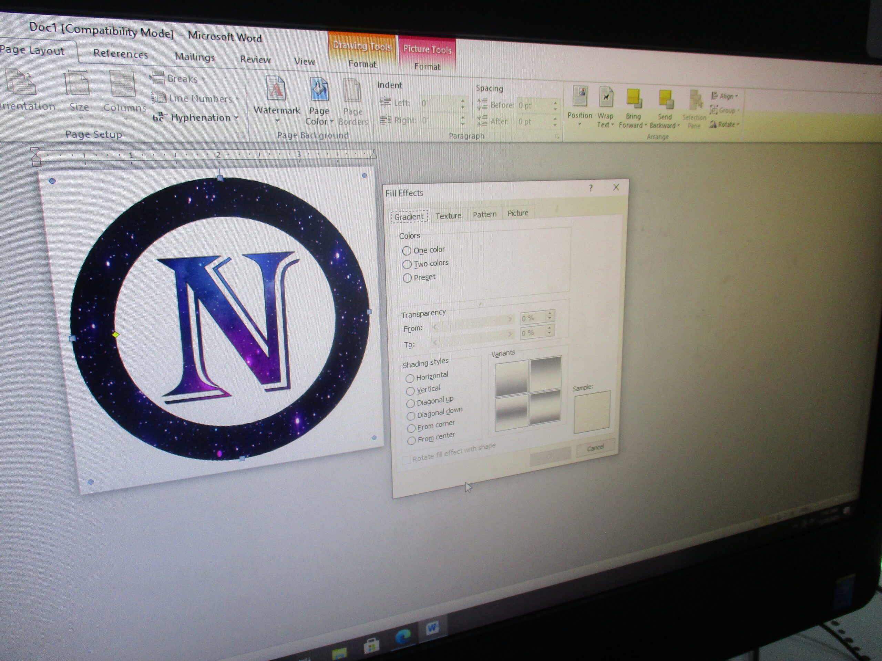Select the Diagonal up shading style
The width and height of the screenshot is (882, 661).
click(x=410, y=403)
